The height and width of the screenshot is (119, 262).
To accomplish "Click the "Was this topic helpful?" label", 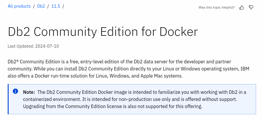I will point(216,7).
